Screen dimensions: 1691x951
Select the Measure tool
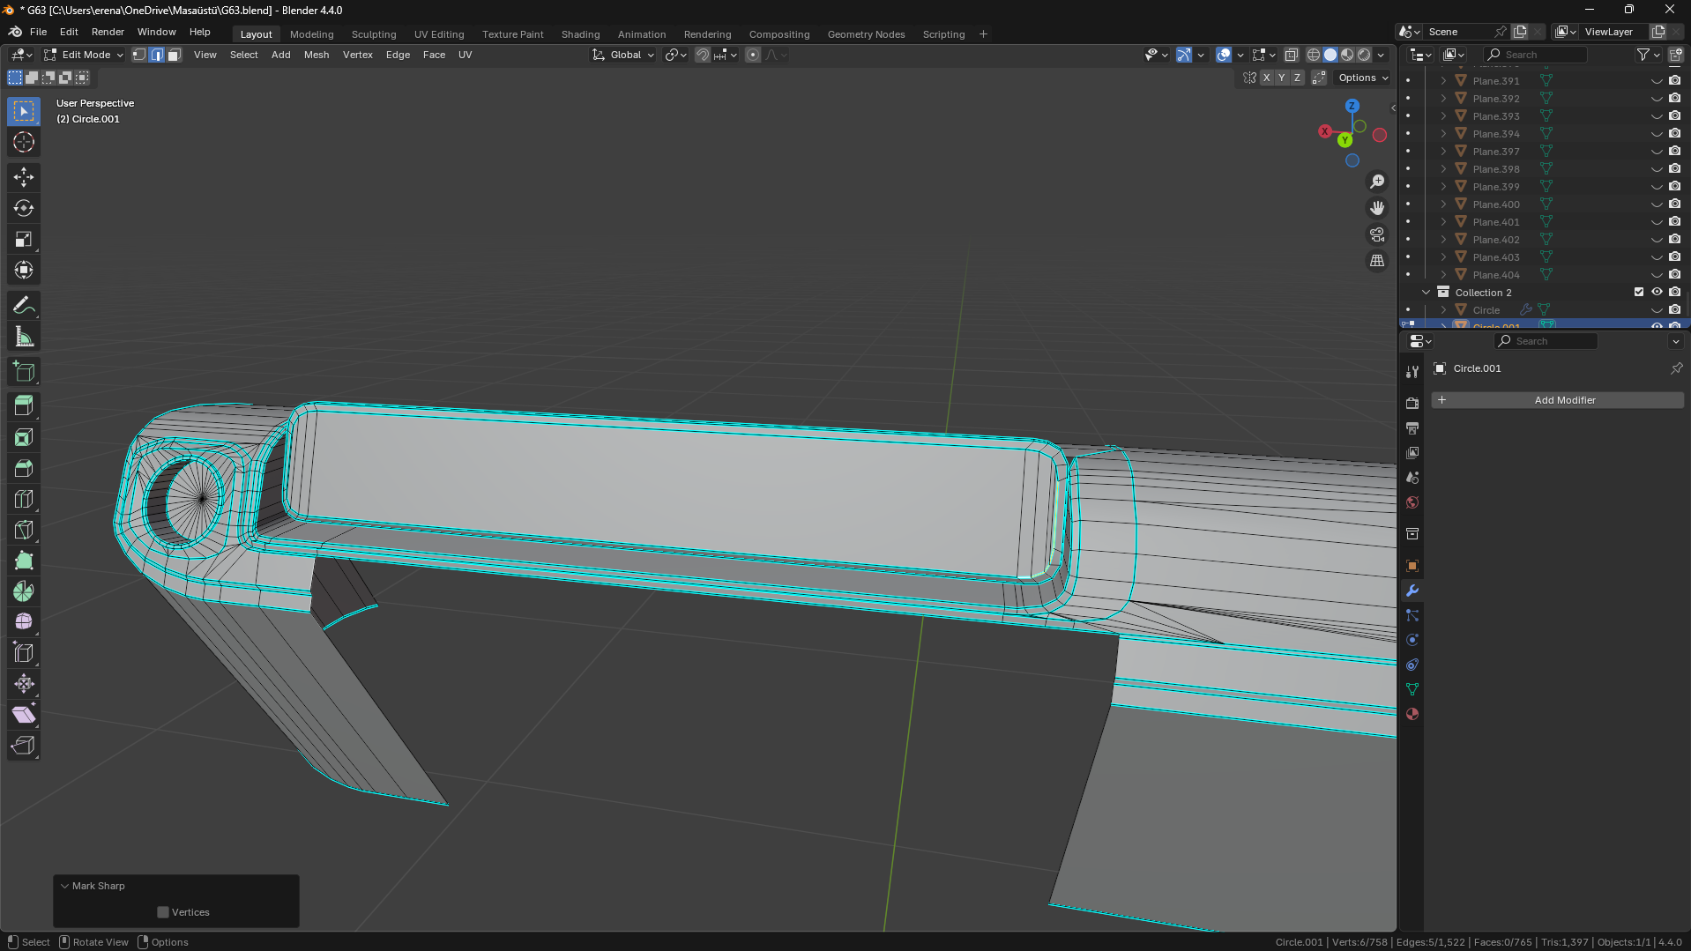24,337
